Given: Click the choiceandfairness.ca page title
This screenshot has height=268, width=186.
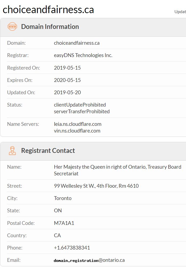Looking at the screenshot, I should tap(48, 10).
